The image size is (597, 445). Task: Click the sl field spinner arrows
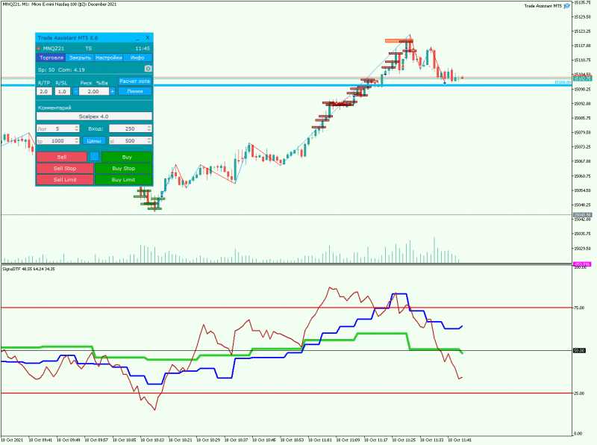click(x=149, y=140)
